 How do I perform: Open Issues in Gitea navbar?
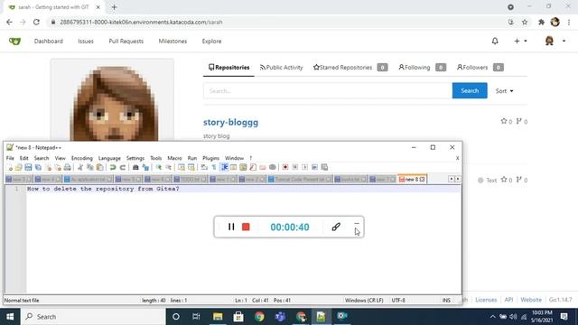(x=86, y=41)
